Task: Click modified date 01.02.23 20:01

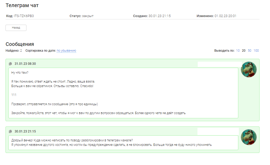Action: tap(225, 16)
